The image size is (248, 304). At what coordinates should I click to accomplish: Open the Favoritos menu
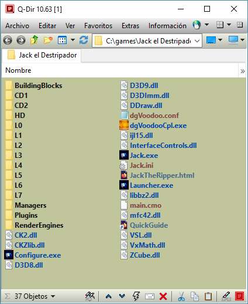point(98,26)
